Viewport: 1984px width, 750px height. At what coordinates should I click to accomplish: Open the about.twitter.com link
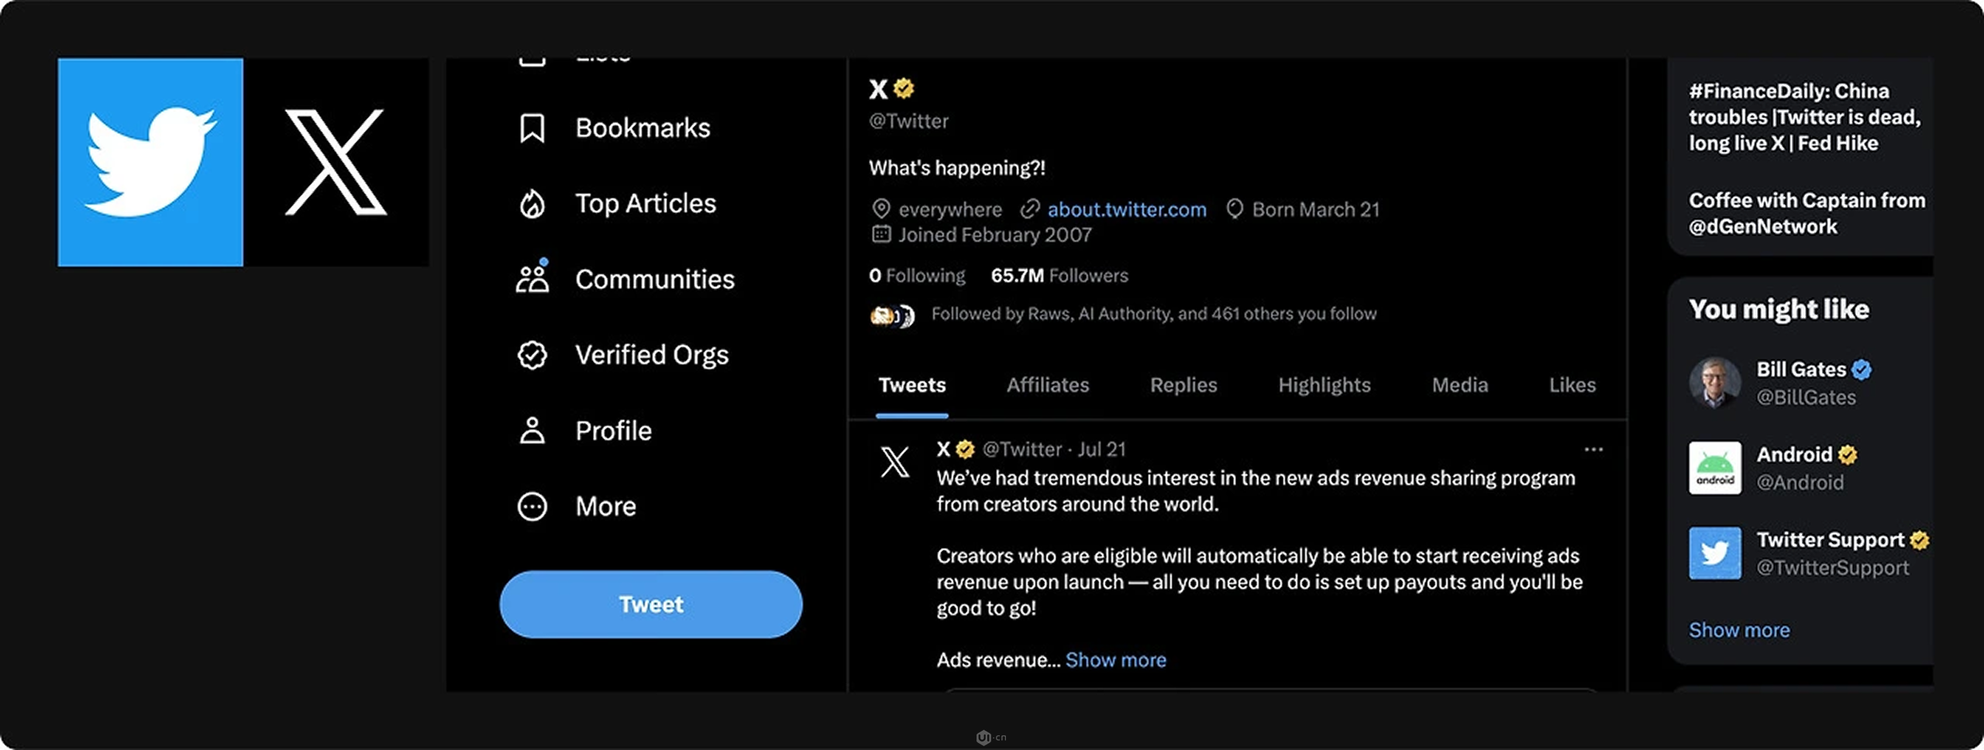click(1126, 210)
